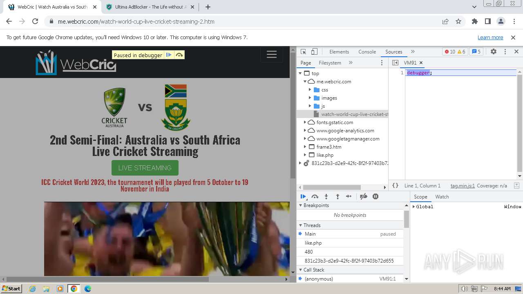Switch to the Console tab

[367, 52]
